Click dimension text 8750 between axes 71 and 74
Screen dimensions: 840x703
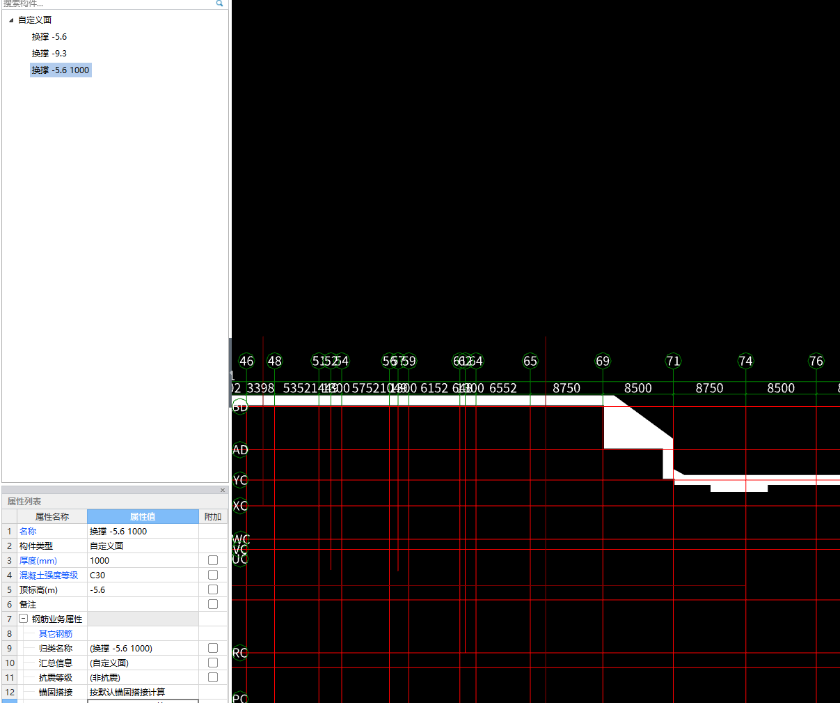[710, 388]
